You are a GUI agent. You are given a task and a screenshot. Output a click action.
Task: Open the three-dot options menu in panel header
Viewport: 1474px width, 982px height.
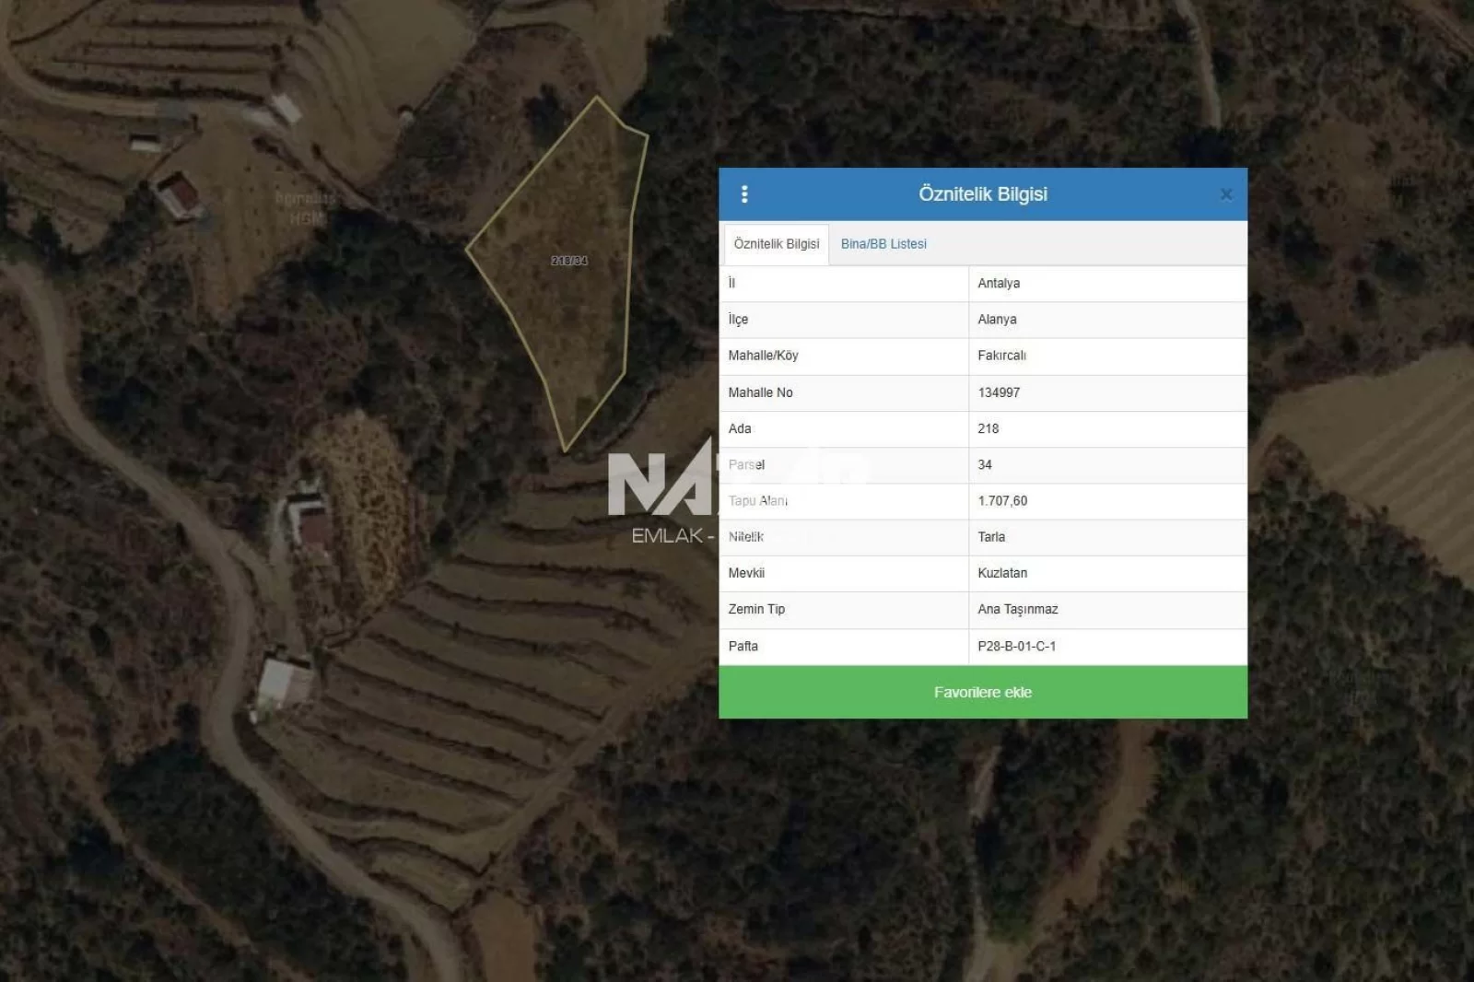point(744,194)
